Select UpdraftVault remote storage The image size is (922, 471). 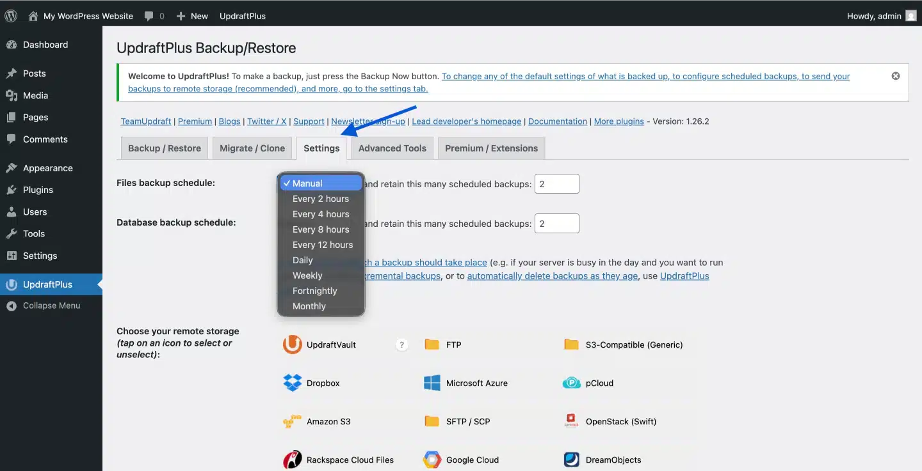[x=320, y=344]
